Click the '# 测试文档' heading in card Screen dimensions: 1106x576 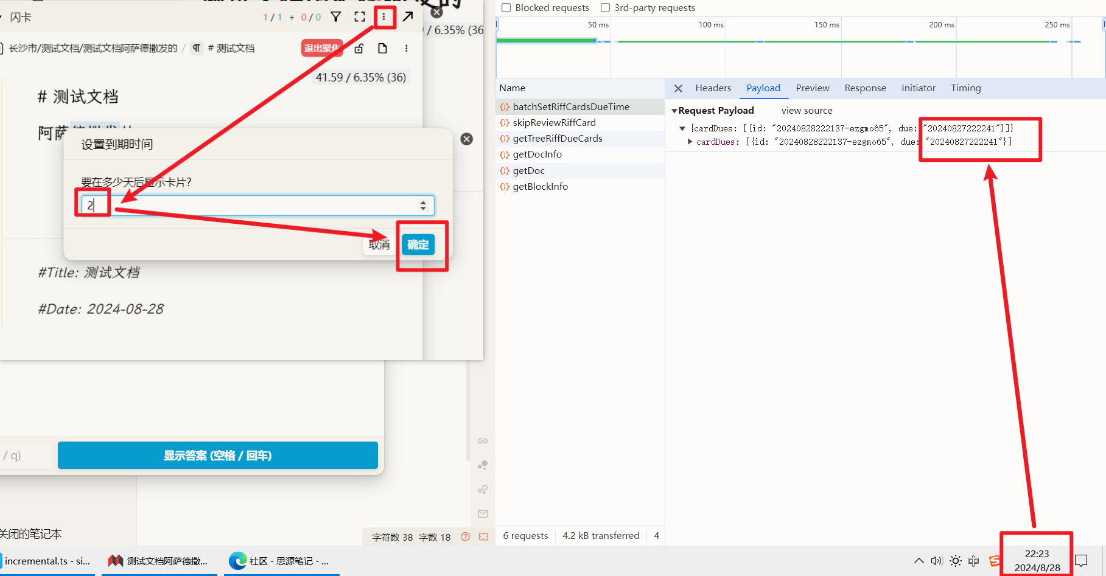coord(78,97)
